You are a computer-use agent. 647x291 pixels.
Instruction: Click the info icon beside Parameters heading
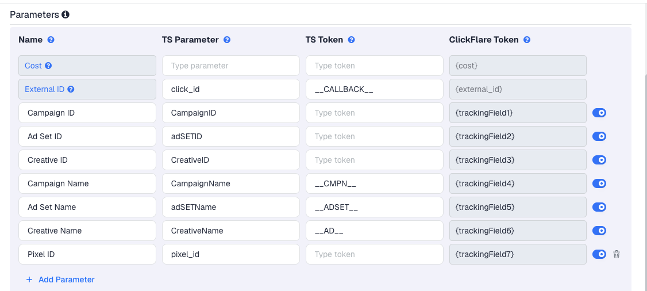click(65, 15)
